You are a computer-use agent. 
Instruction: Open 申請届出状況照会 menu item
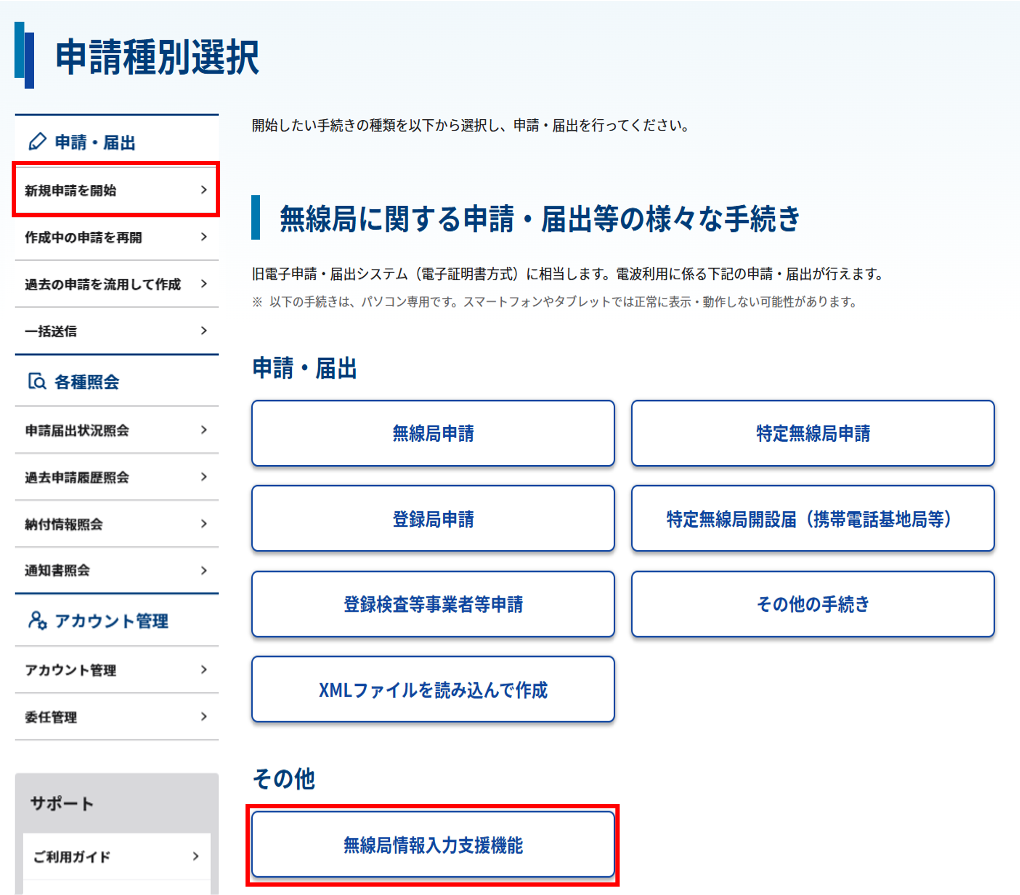click(117, 430)
